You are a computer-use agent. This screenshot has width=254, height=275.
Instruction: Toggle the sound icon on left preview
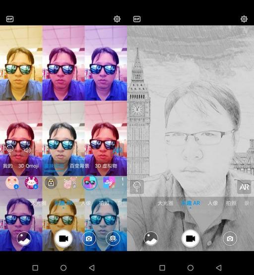pos(27,150)
